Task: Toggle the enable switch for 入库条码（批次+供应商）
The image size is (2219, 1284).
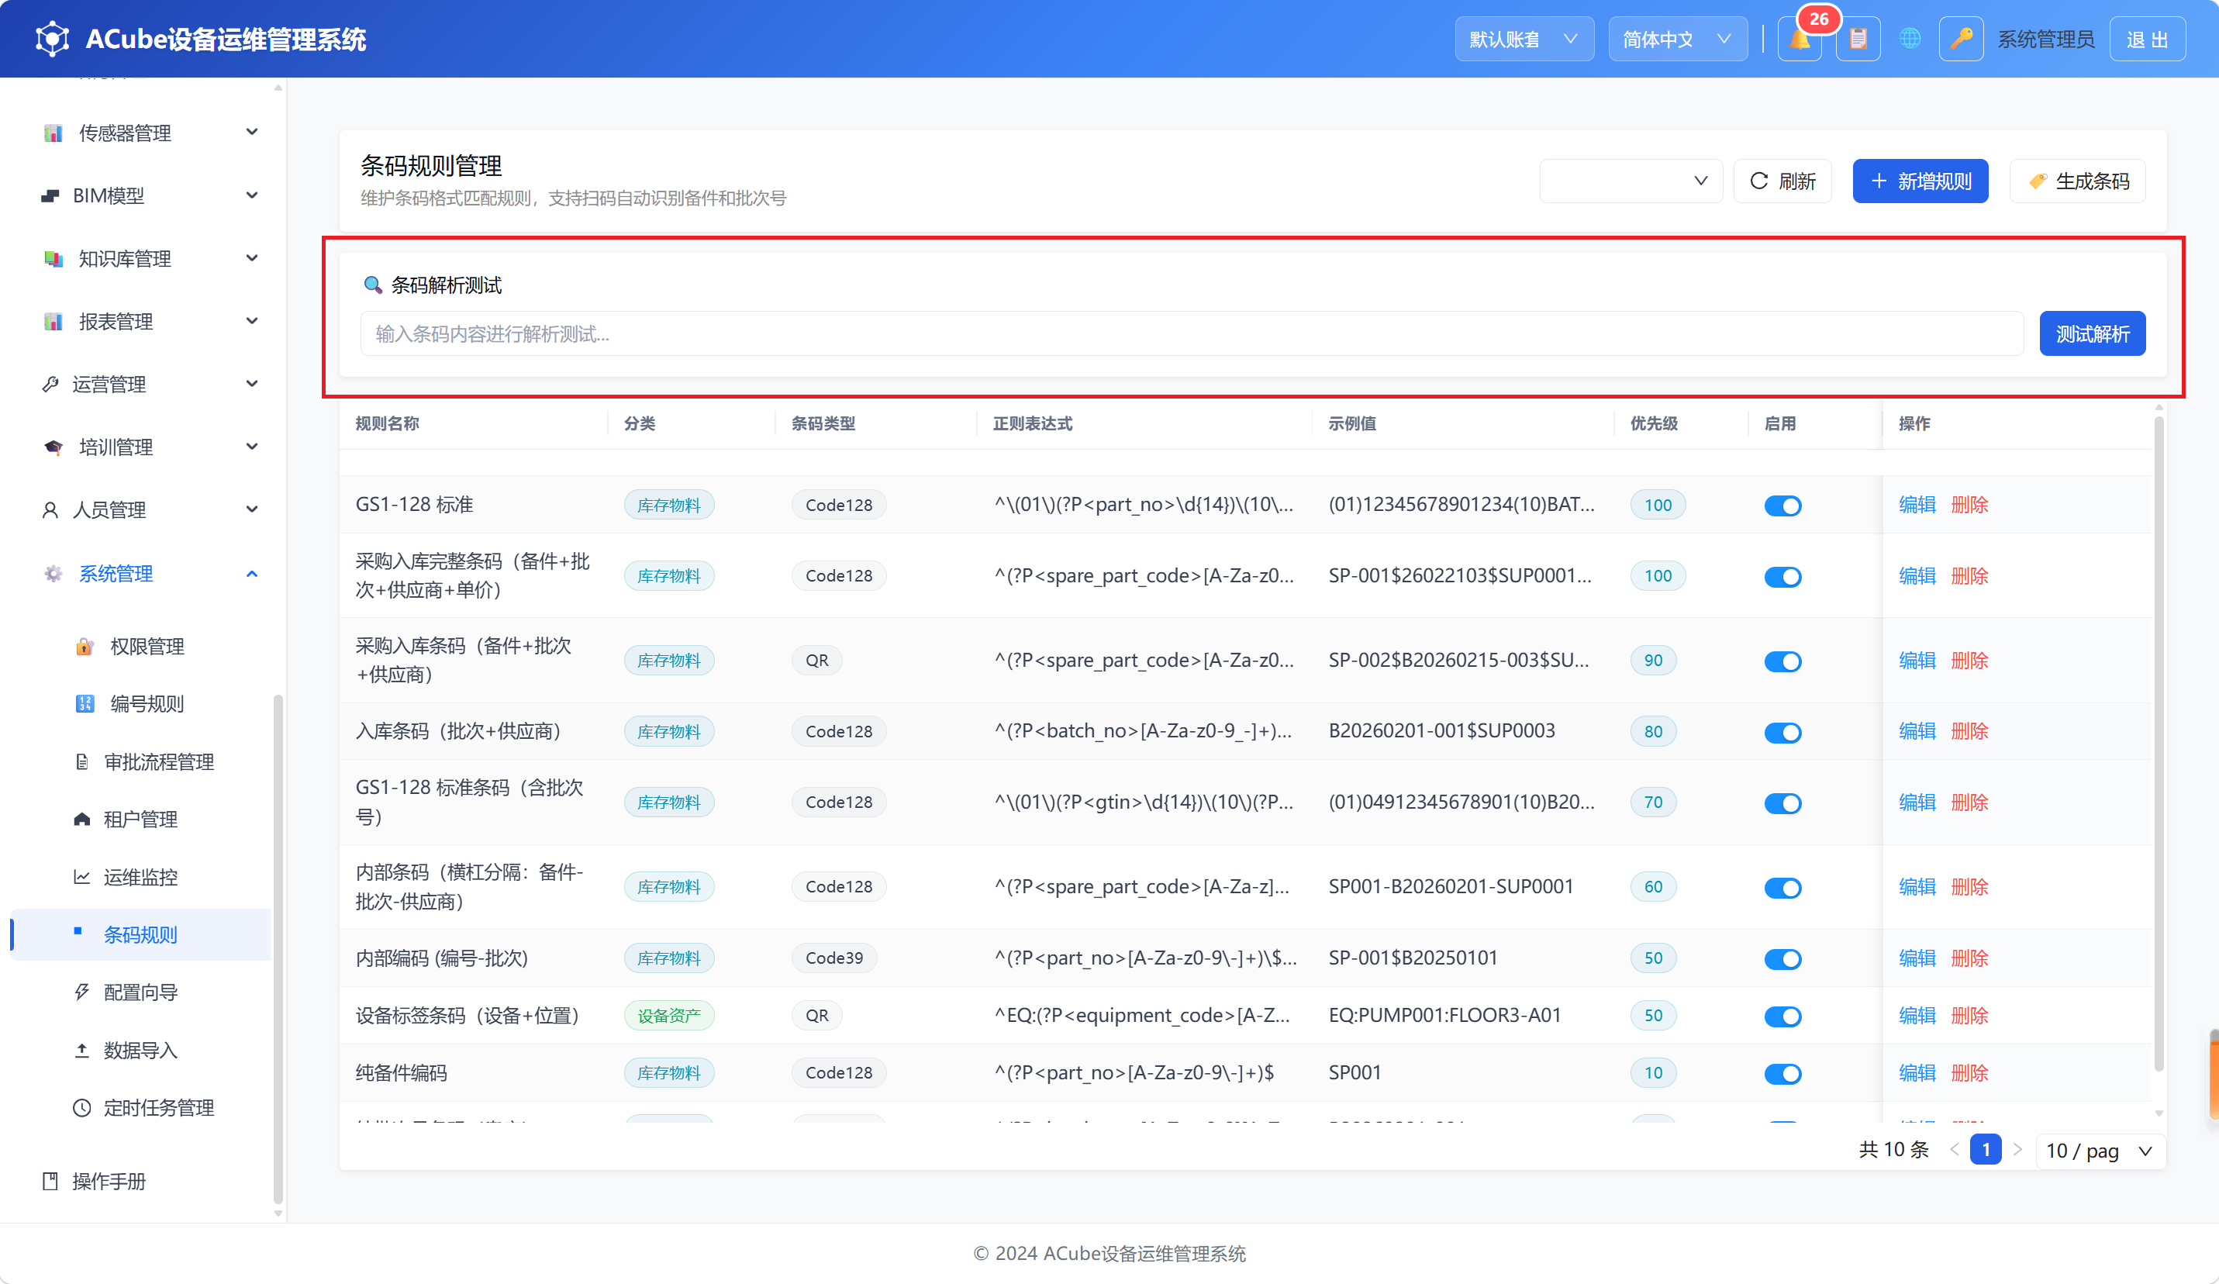Action: tap(1782, 732)
